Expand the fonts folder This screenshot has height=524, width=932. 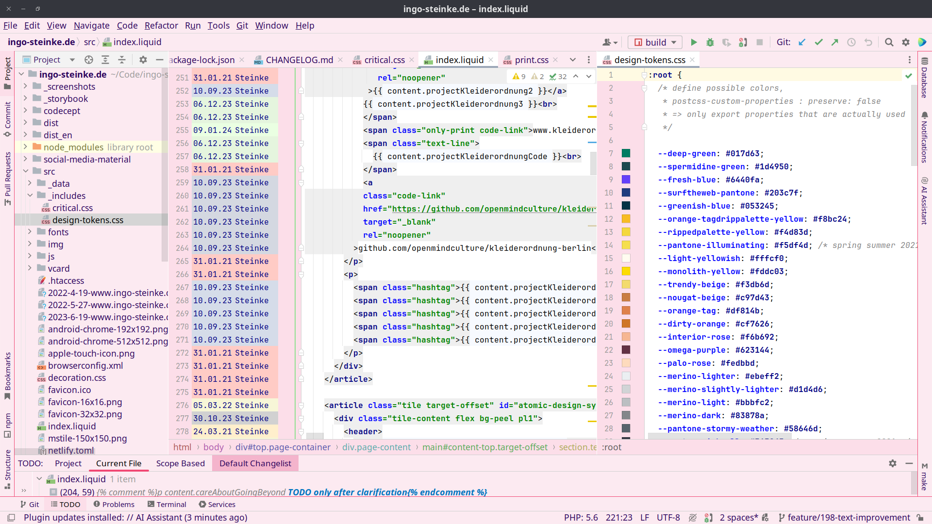pos(30,232)
